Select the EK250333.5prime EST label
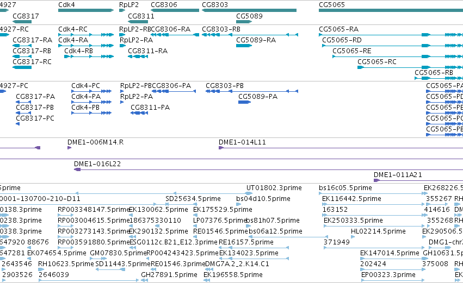 point(353,221)
